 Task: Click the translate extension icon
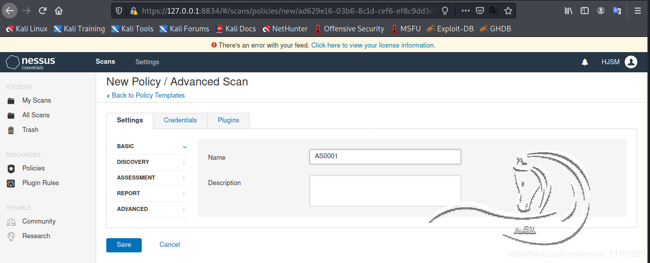(x=617, y=11)
